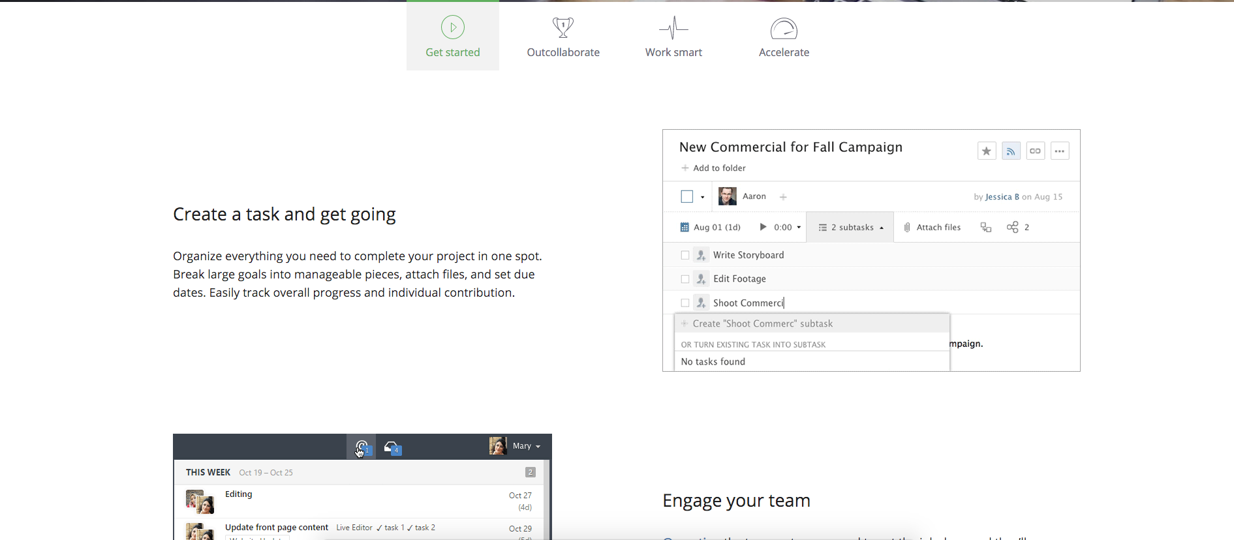This screenshot has width=1234, height=540.
Task: Click Add to folder
Action: (x=713, y=168)
